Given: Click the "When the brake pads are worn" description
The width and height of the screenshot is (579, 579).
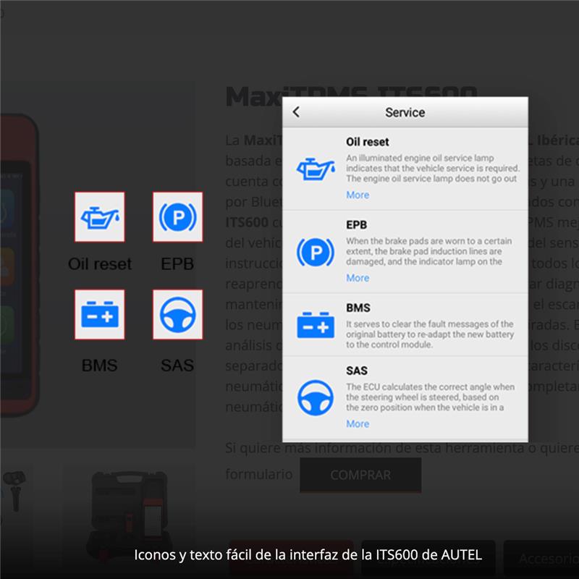Looking at the screenshot, I should [x=429, y=251].
